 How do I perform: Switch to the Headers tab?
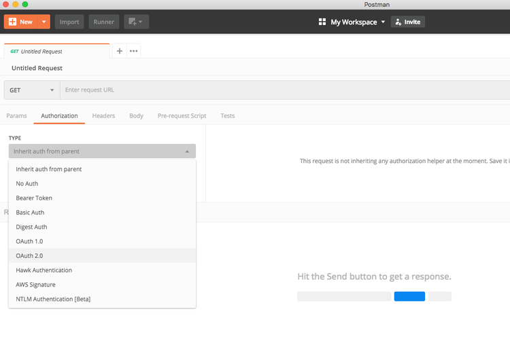point(103,116)
